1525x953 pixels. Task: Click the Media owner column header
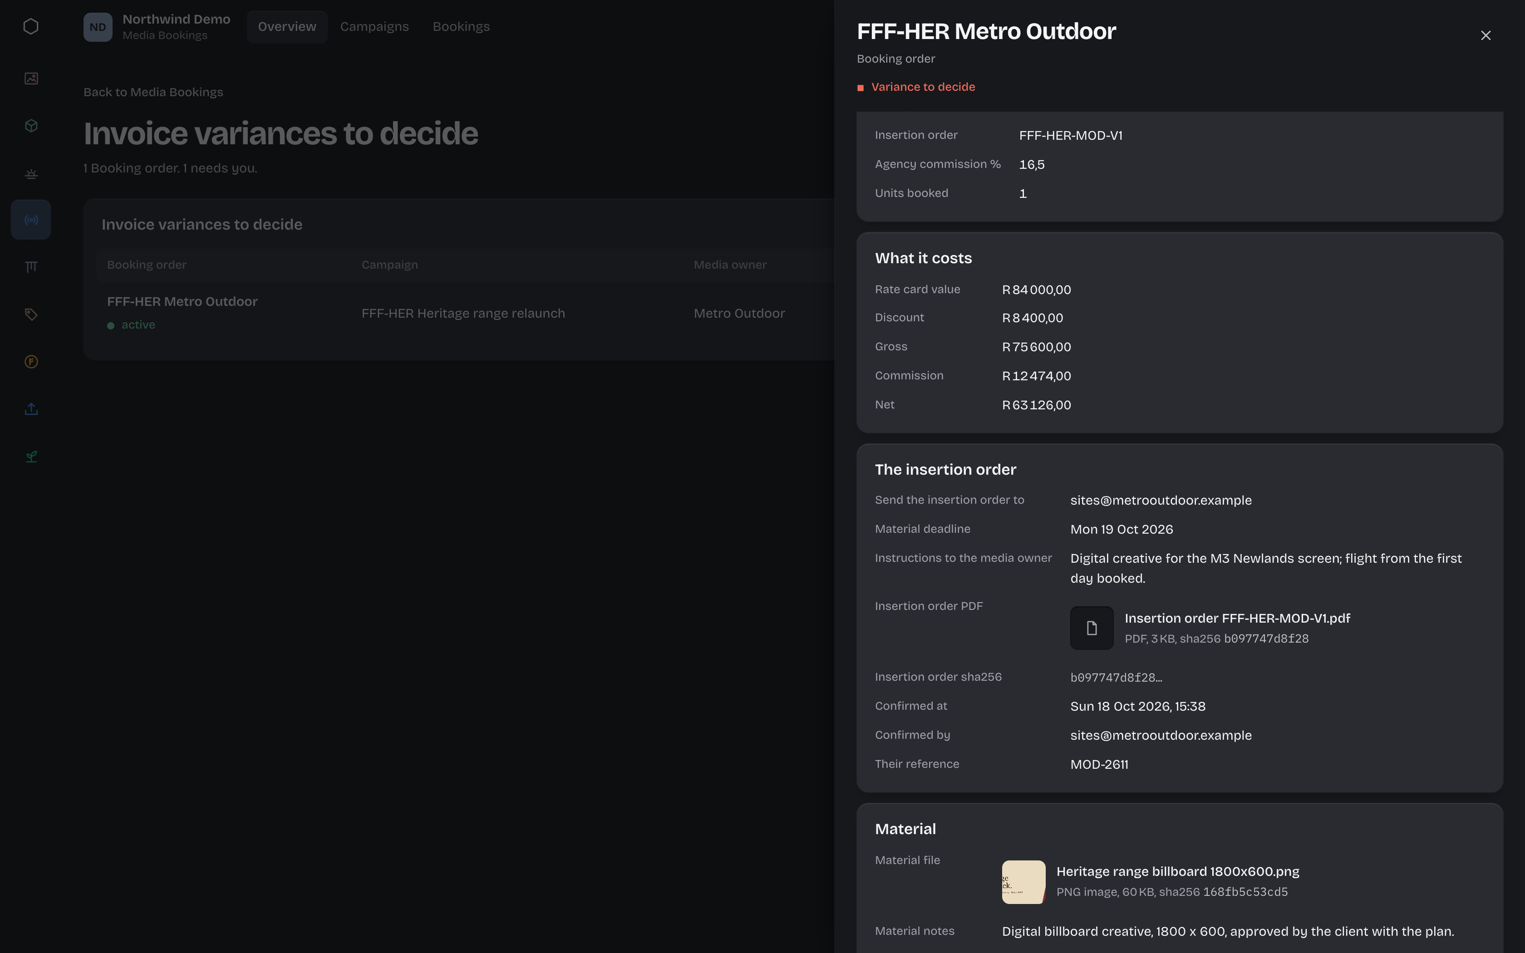click(730, 265)
